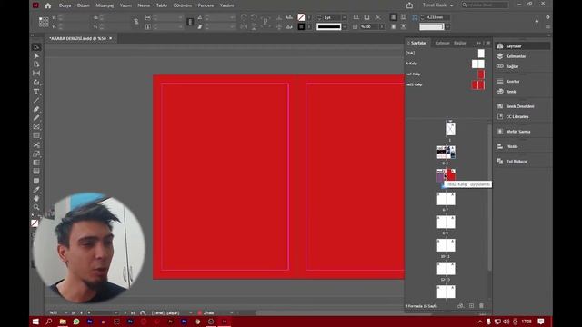The width and height of the screenshot is (582, 327).
Task: Click trash icon to delete selected page
Action: pyautogui.click(x=481, y=306)
